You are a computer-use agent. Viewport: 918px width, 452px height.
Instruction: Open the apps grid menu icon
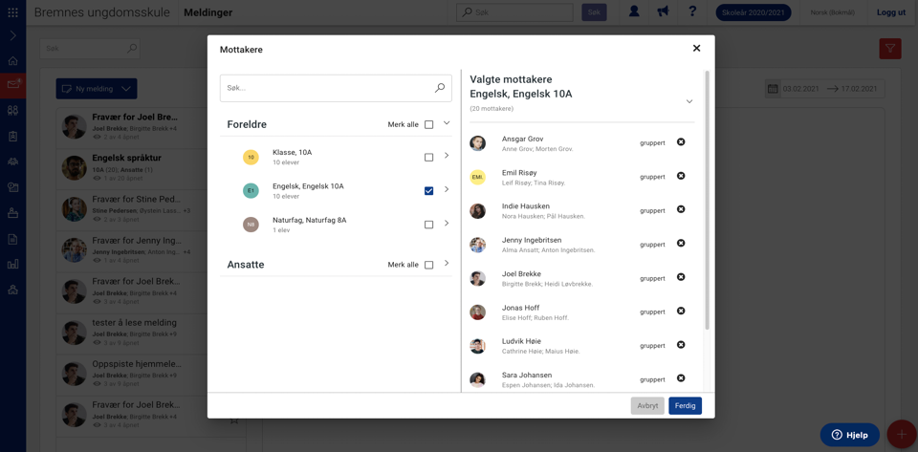coord(12,12)
